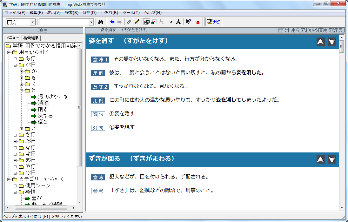This screenshot has width=348, height=222.
Task: Click up arrow in ずきが回る header
Action: coord(320,159)
